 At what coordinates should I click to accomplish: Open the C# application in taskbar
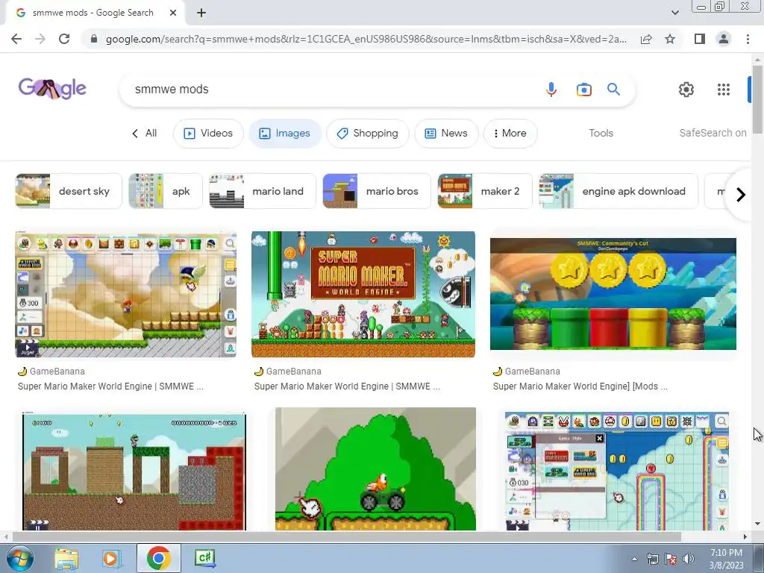pos(204,557)
